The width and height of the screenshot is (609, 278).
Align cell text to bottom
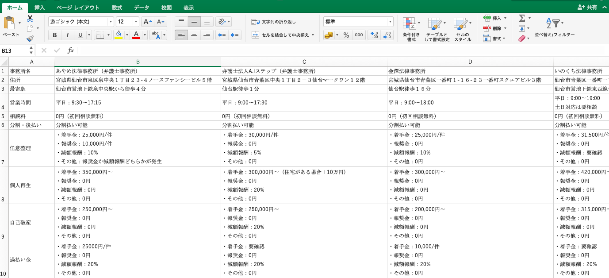[207, 22]
